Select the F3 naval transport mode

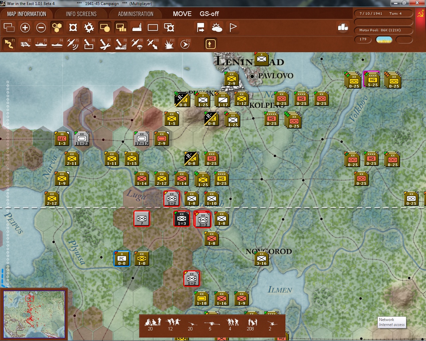point(41,44)
